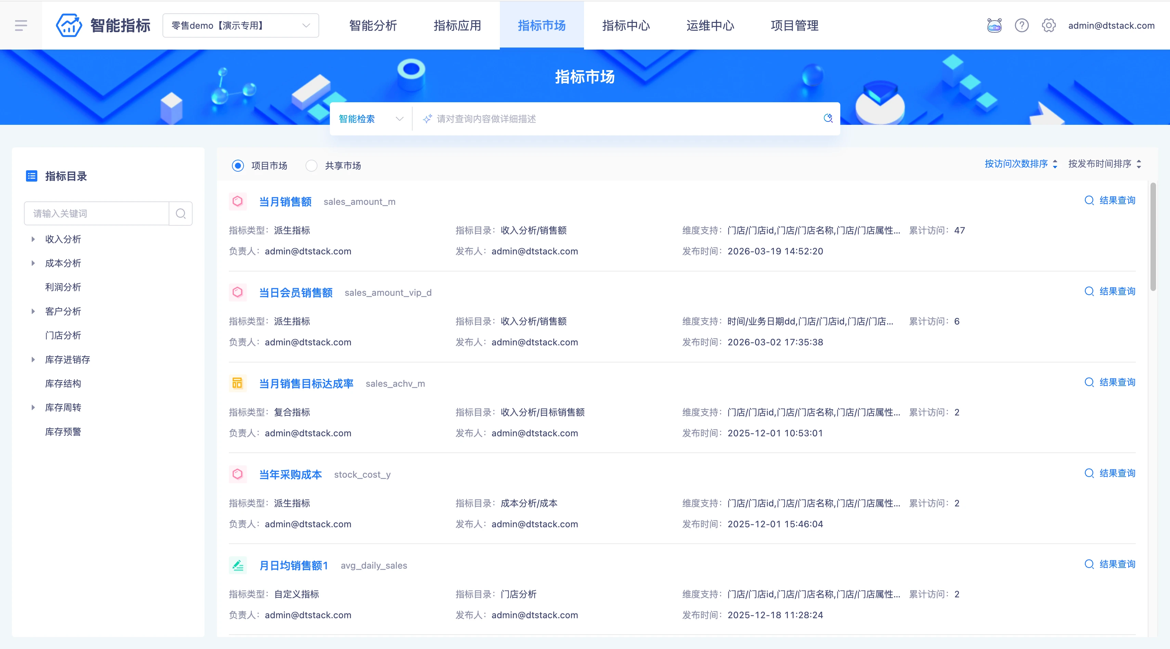This screenshot has height=649, width=1170.
Task: Switch to the 项目管理 tab
Action: [795, 25]
